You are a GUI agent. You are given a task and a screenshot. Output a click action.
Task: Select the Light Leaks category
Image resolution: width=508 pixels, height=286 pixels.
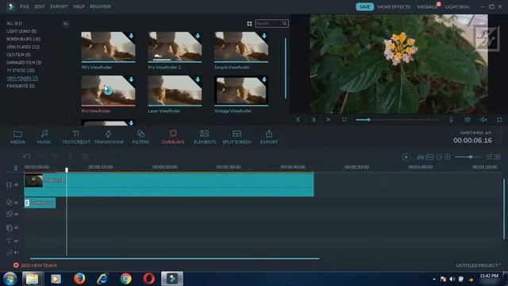tap(21, 31)
